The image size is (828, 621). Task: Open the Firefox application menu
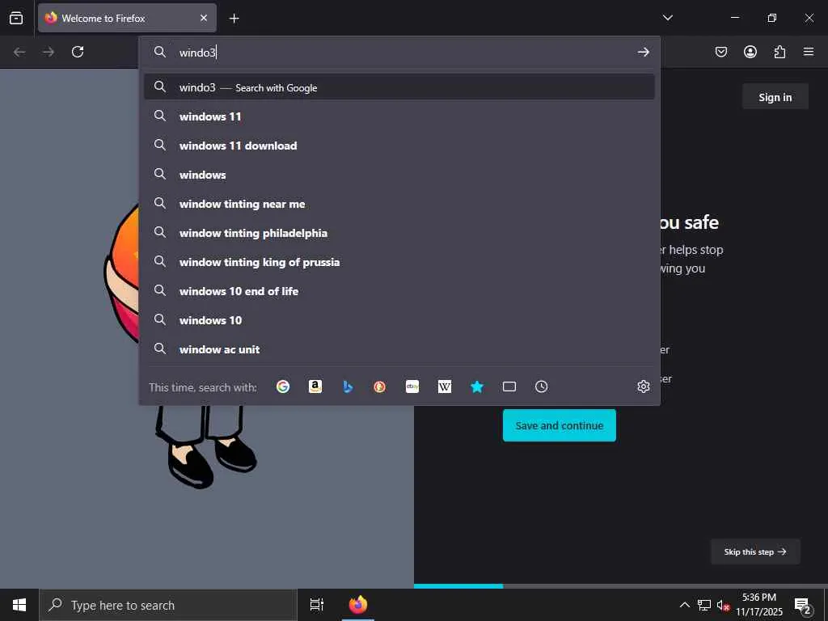click(809, 52)
